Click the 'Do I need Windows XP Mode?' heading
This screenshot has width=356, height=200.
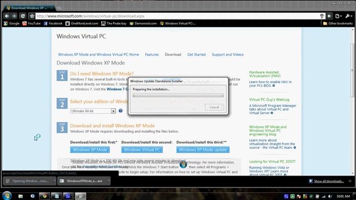pyautogui.click(x=102, y=74)
